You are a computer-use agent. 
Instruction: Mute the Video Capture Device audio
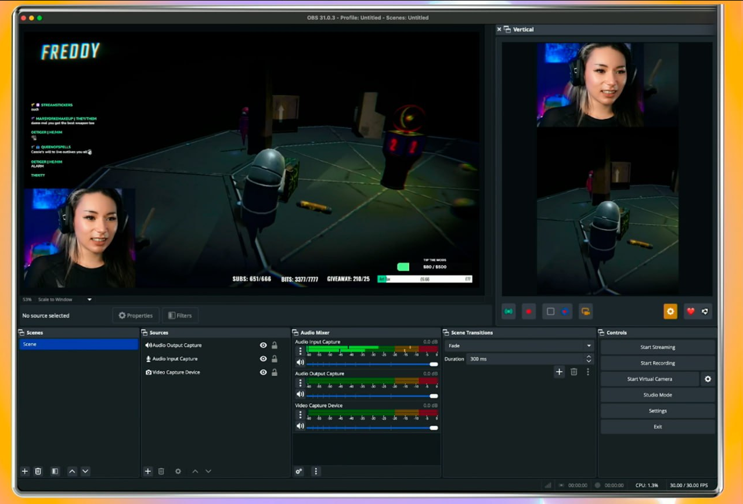(300, 426)
